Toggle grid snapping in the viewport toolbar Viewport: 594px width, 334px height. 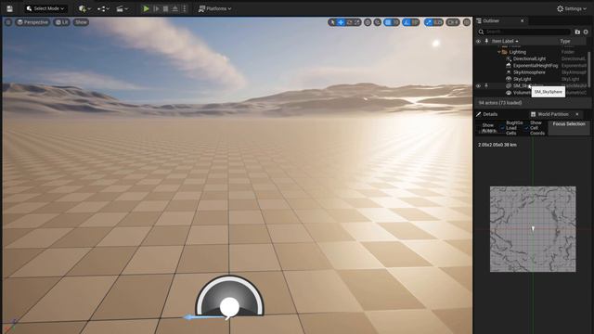pyautogui.click(x=388, y=22)
